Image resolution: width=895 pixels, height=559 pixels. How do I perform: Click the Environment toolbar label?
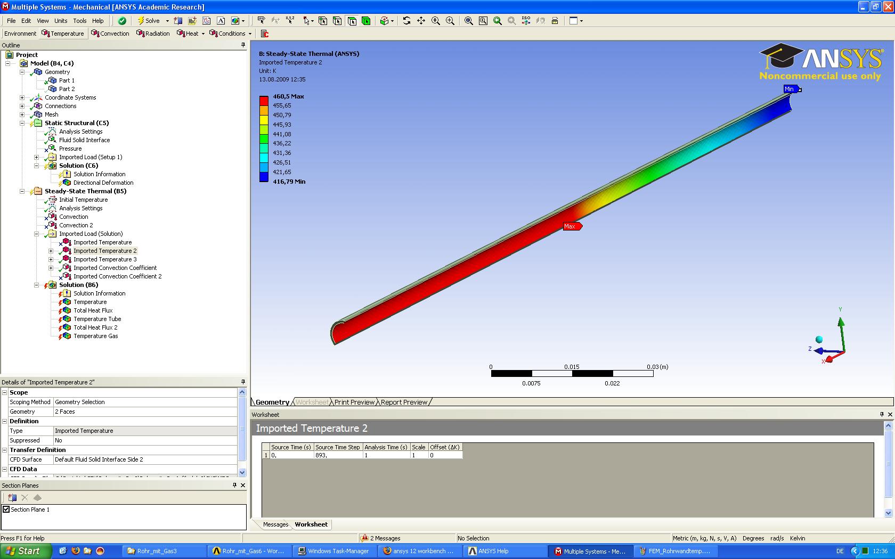20,34
